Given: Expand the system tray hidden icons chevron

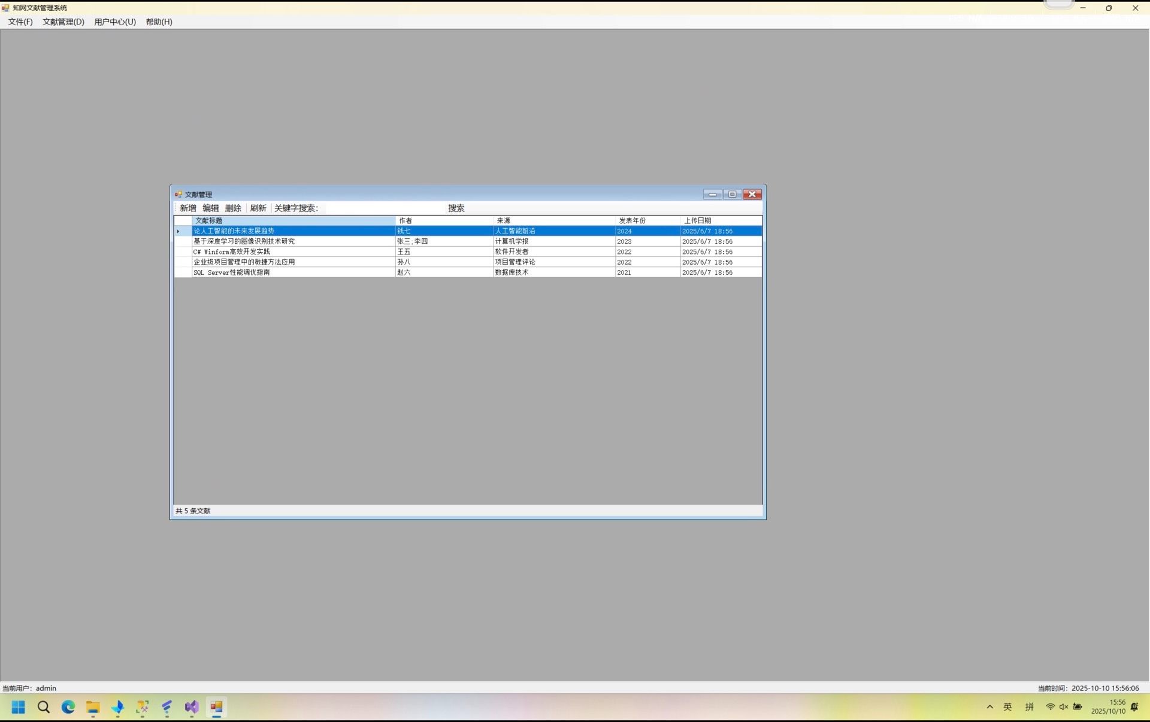Looking at the screenshot, I should tap(989, 707).
